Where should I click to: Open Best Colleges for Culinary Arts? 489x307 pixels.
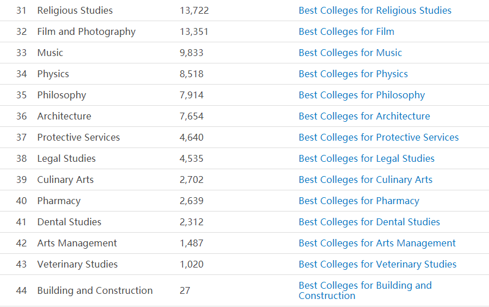(x=365, y=180)
